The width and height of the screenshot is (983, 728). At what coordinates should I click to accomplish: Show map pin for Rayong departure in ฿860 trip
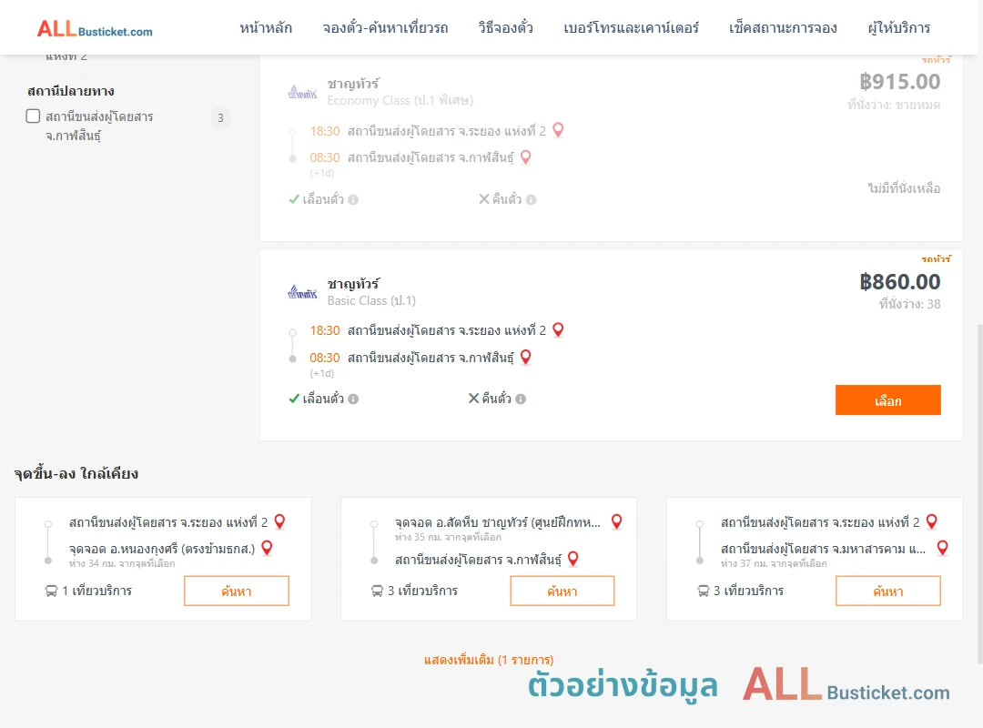[558, 329]
